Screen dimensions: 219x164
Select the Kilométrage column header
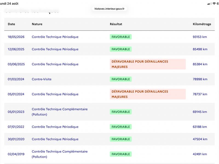[202, 24]
